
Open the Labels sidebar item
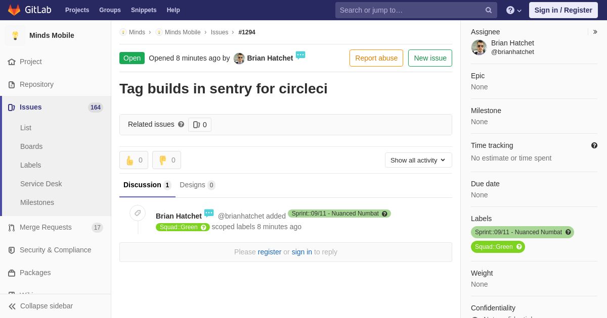click(x=30, y=165)
